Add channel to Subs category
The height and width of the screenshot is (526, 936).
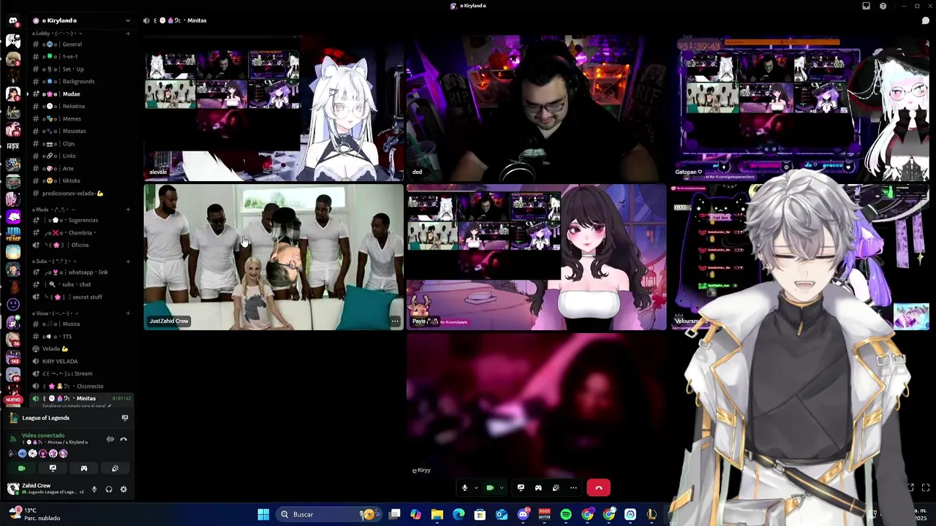pyautogui.click(x=128, y=262)
